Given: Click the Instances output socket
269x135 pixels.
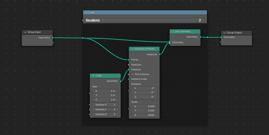Looking at the screenshot, I should [x=160, y=55].
